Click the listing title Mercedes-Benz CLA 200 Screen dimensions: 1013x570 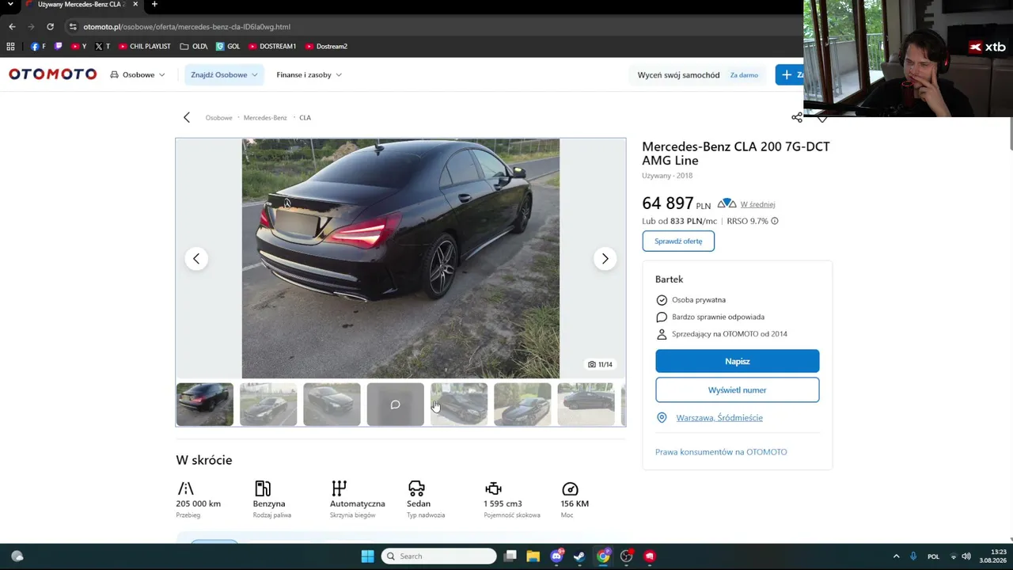click(x=735, y=154)
